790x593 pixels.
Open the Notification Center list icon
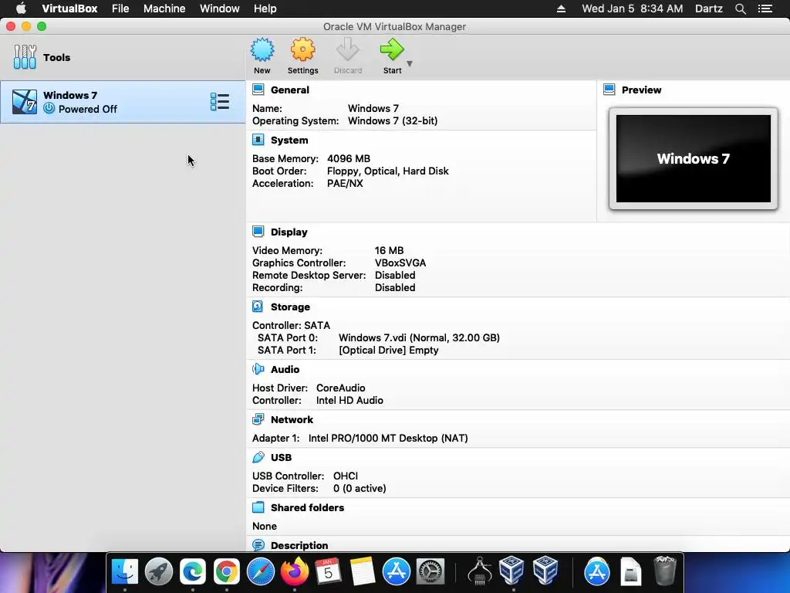(x=765, y=8)
